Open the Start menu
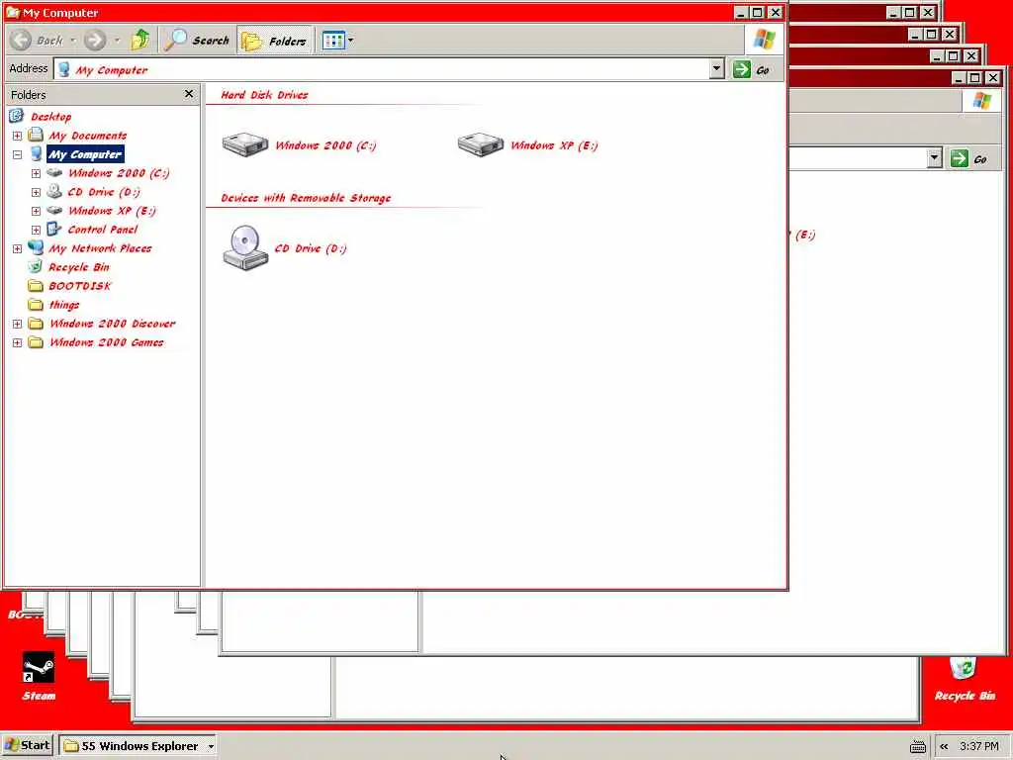 point(27,746)
